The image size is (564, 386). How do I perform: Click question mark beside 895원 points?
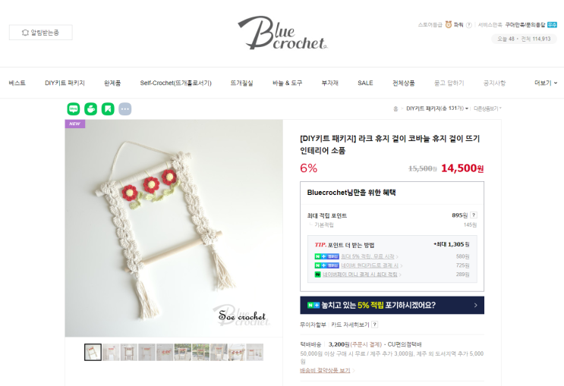click(474, 215)
